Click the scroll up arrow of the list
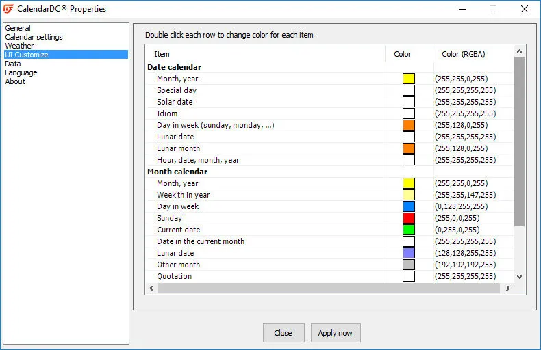541x350 pixels. (519, 51)
